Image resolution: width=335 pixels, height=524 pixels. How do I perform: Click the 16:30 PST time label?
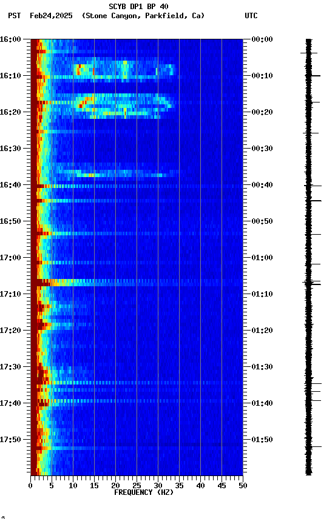(10, 149)
